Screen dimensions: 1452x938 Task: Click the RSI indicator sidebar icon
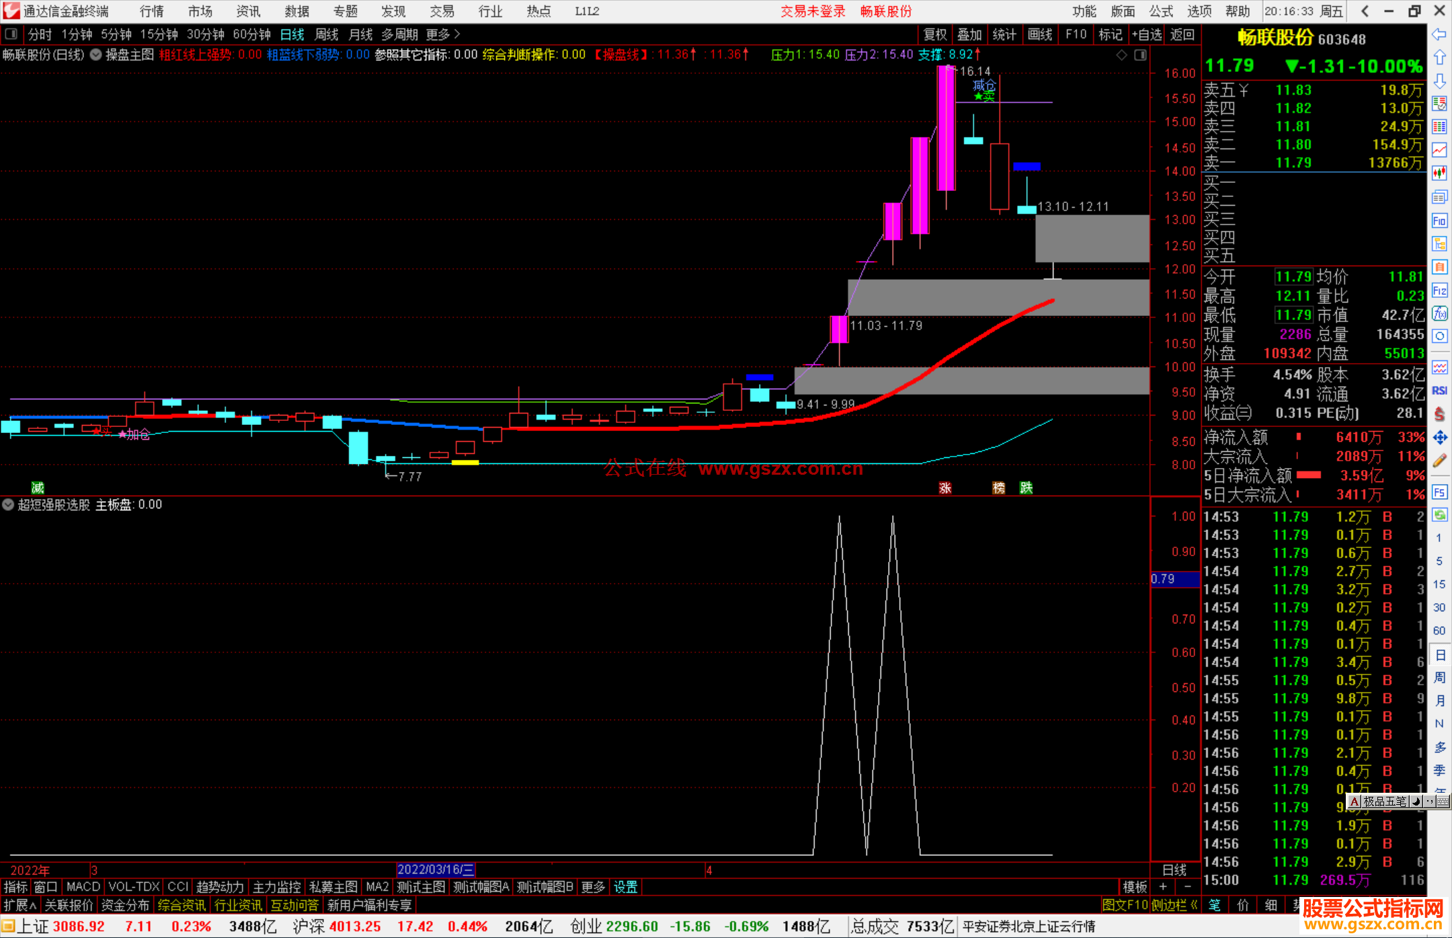pos(1439,391)
